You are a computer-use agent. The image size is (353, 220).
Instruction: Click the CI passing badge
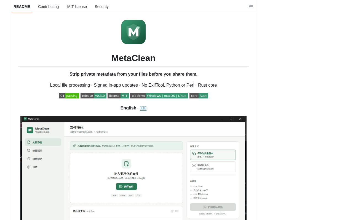tap(69, 96)
